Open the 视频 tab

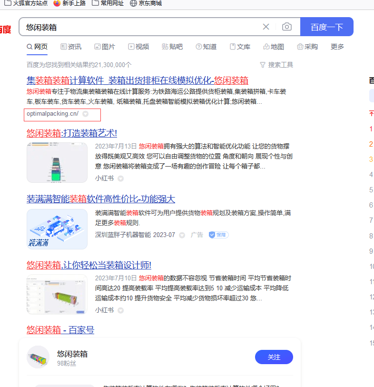click(x=138, y=47)
